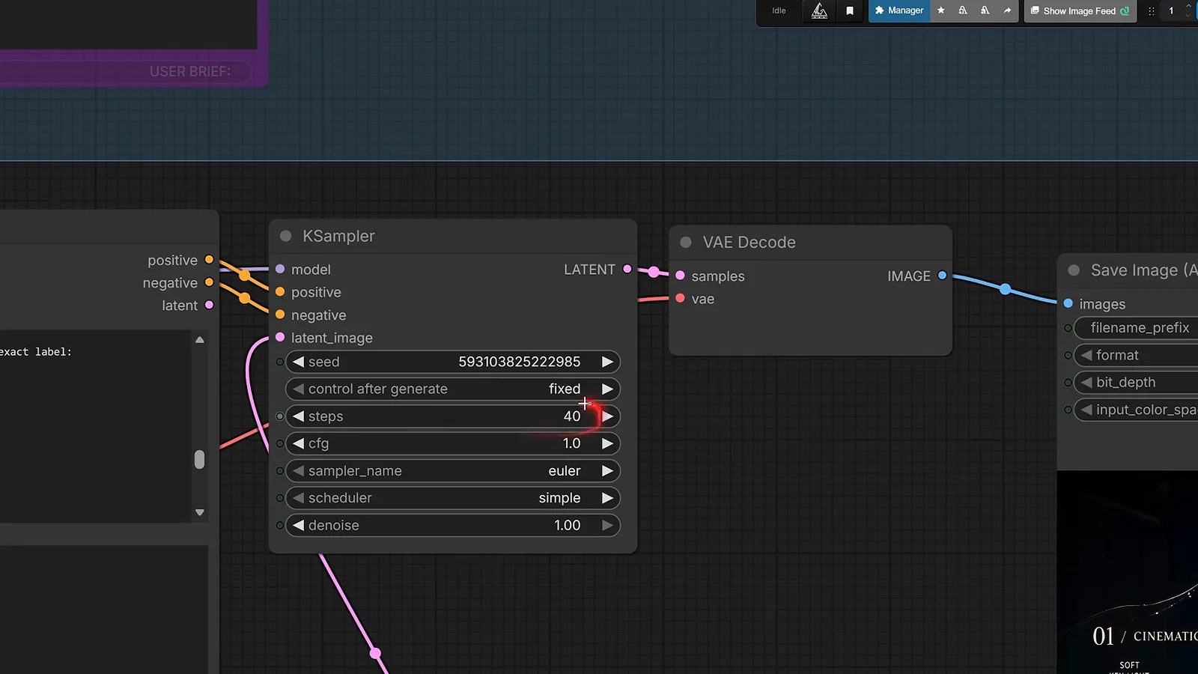Click the text box scroll up arrow
The height and width of the screenshot is (674, 1198).
click(x=200, y=340)
